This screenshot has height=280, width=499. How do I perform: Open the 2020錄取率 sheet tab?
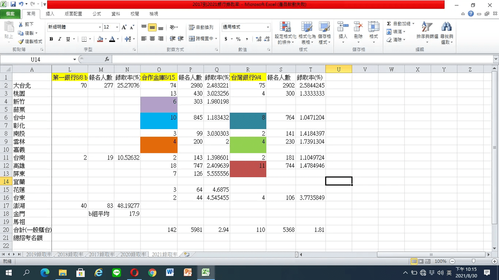(x=134, y=254)
